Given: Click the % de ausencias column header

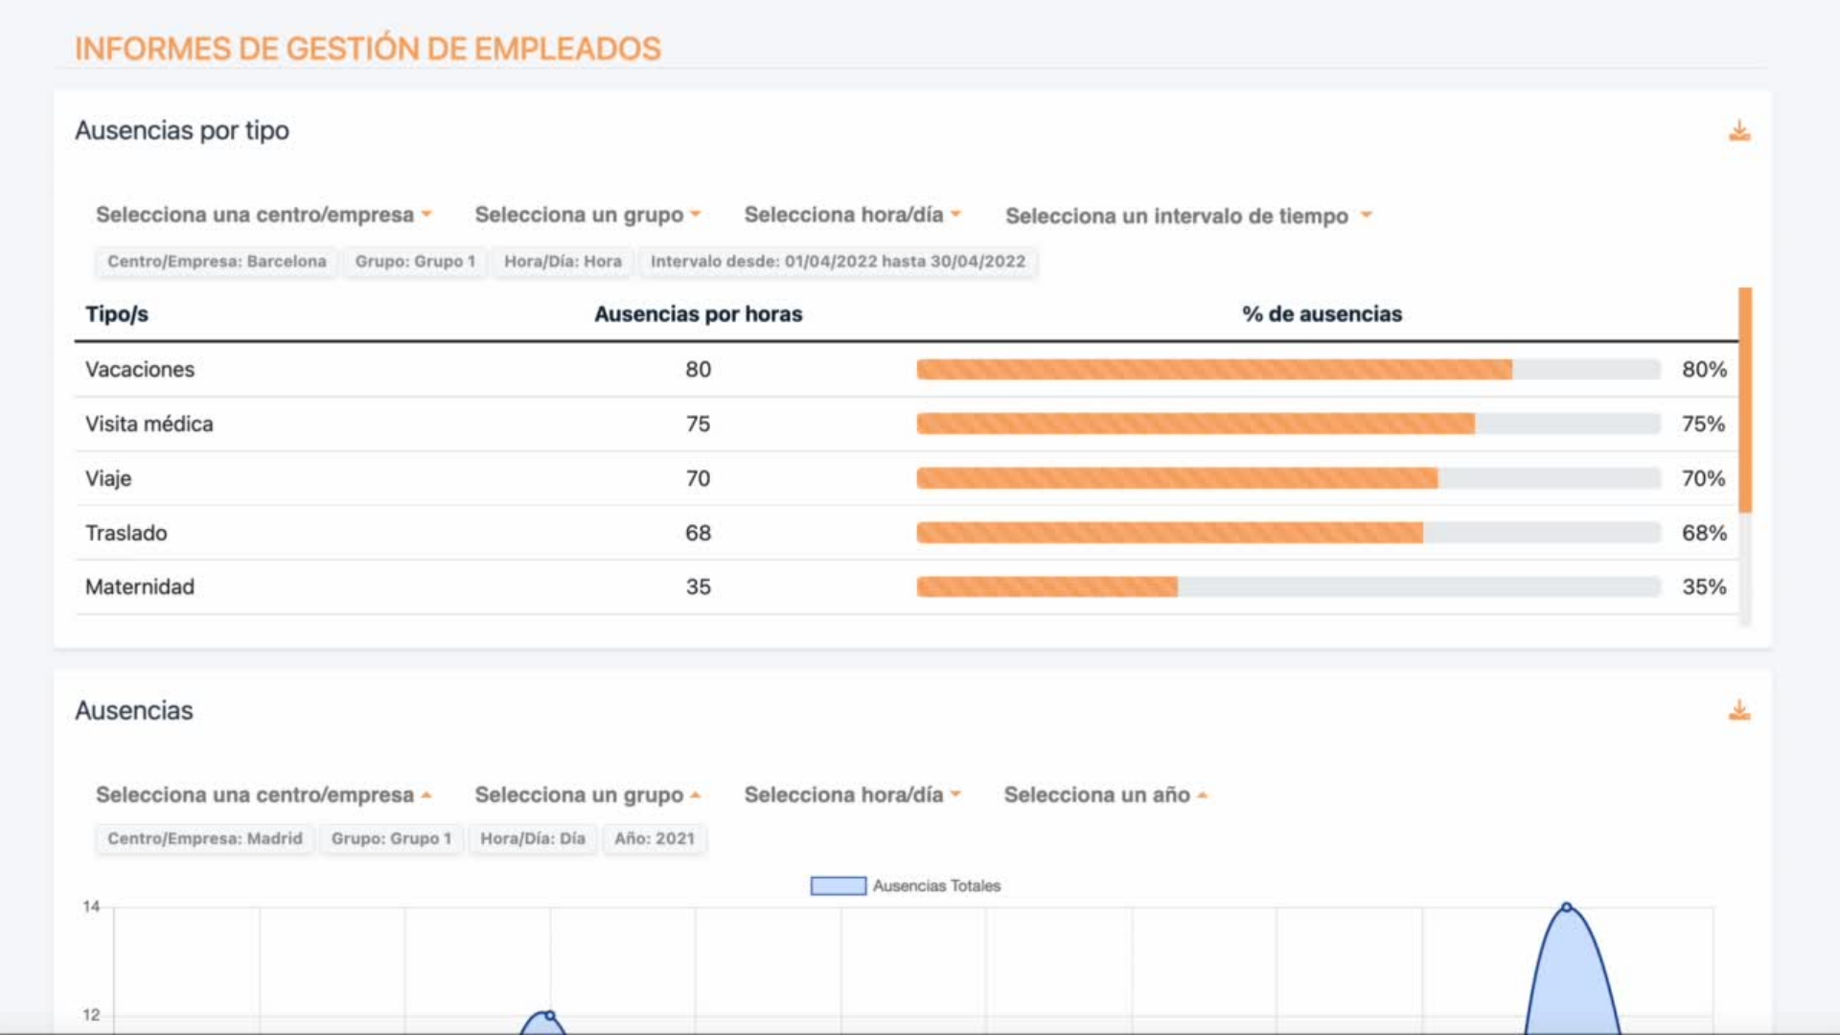Looking at the screenshot, I should point(1322,314).
